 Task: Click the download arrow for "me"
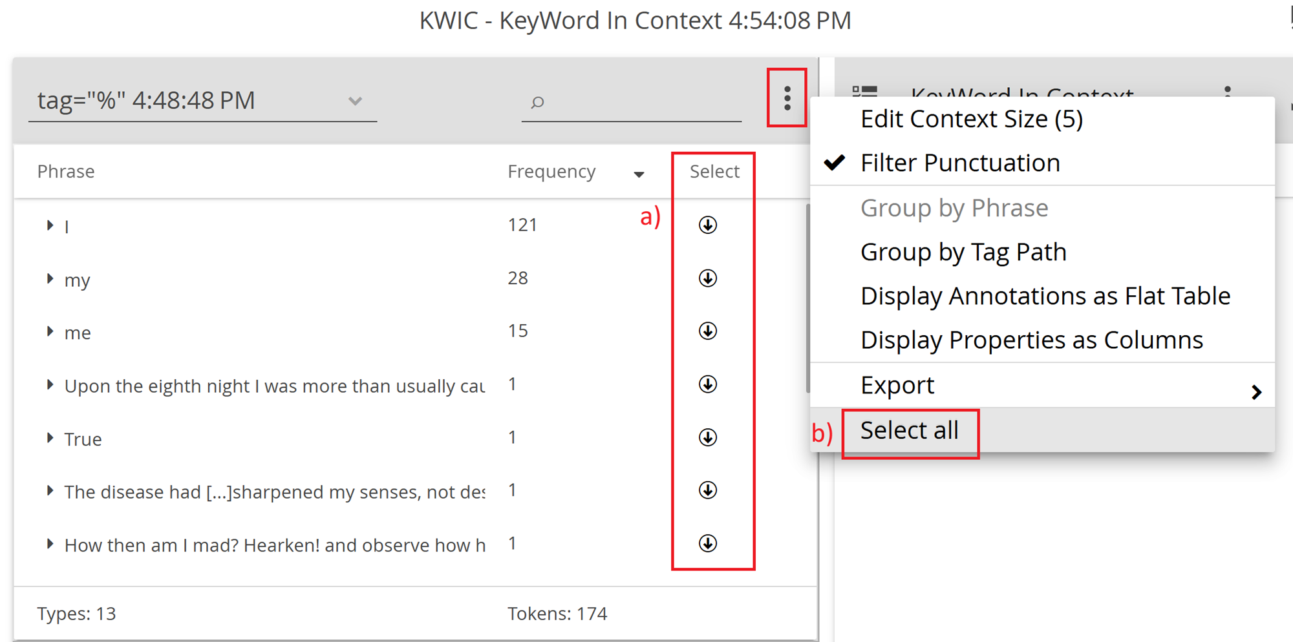click(x=708, y=331)
